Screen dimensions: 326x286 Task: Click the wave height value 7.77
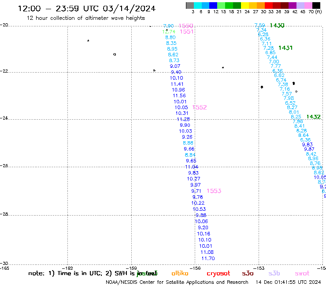point(276,66)
